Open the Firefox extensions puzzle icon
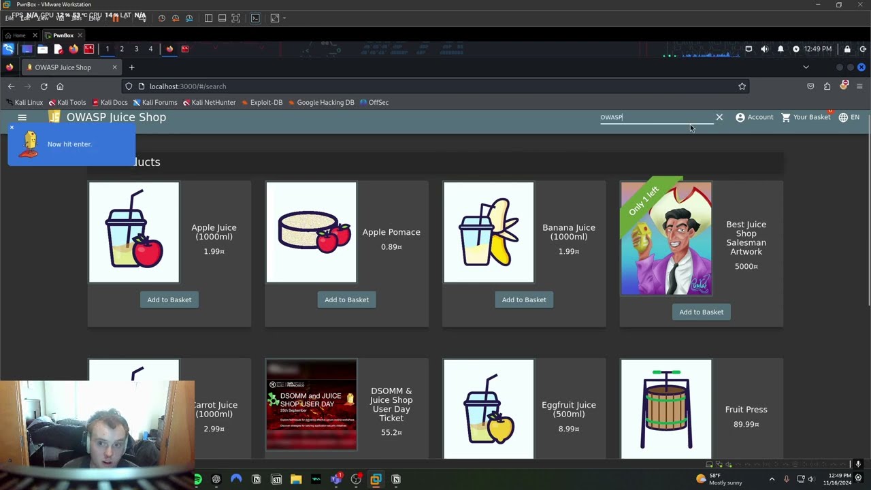This screenshot has width=871, height=490. click(x=827, y=86)
